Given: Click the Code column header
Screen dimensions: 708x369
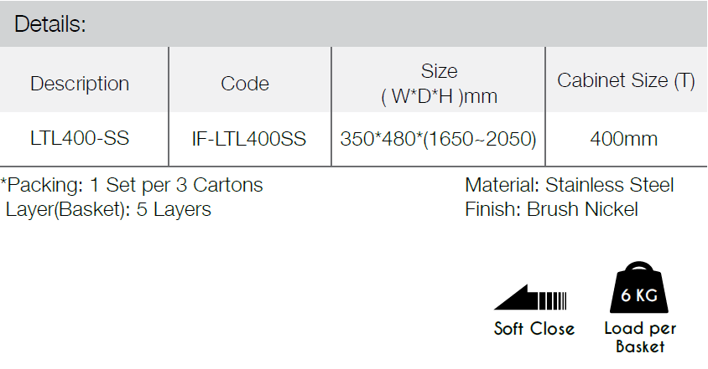Looking at the screenshot, I should (245, 84).
